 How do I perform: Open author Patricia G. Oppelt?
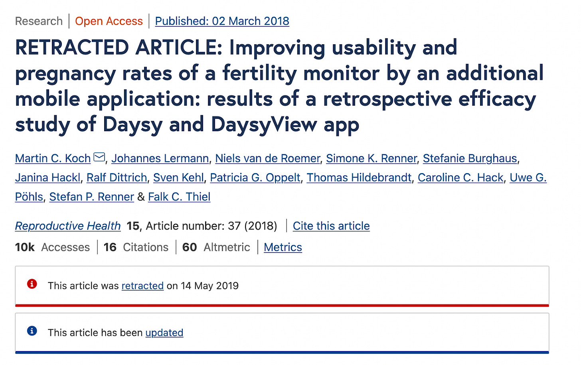pos(255,178)
